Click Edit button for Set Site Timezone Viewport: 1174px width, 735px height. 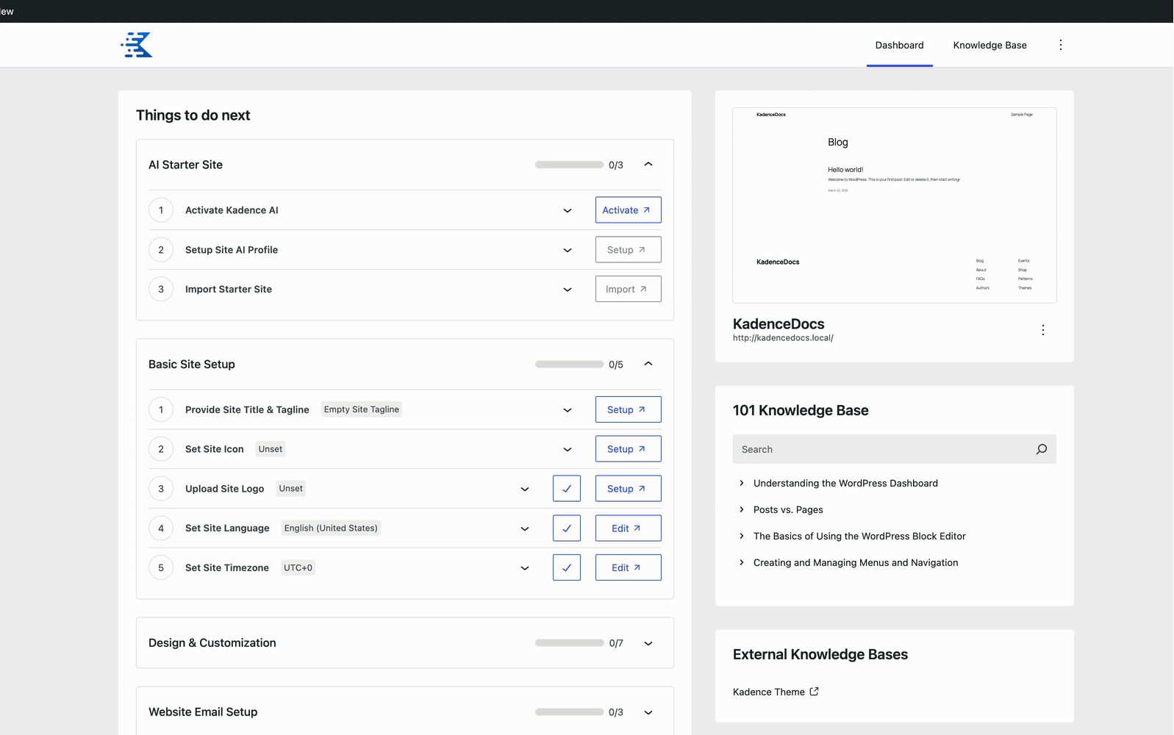tap(629, 568)
